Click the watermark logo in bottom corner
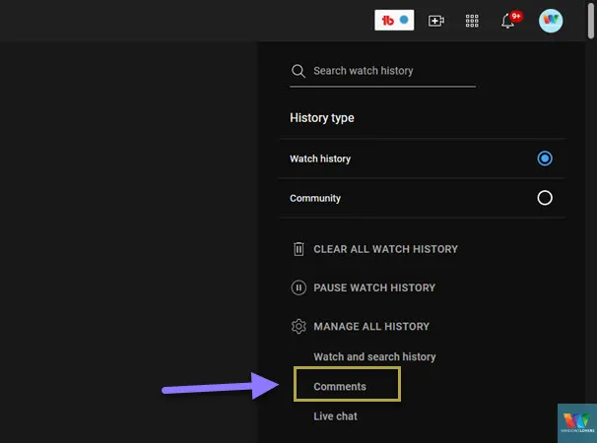Screen dimensions: 597x443 pos(576,422)
